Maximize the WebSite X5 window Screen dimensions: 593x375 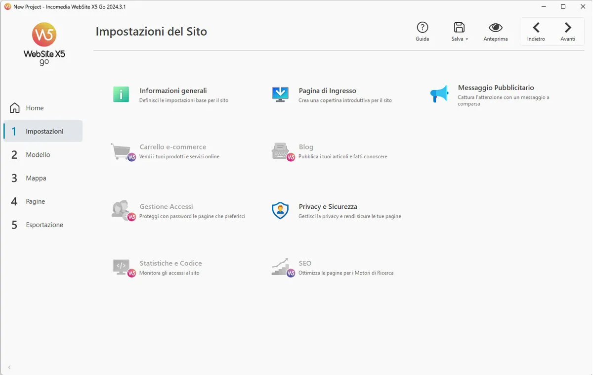pos(563,6)
